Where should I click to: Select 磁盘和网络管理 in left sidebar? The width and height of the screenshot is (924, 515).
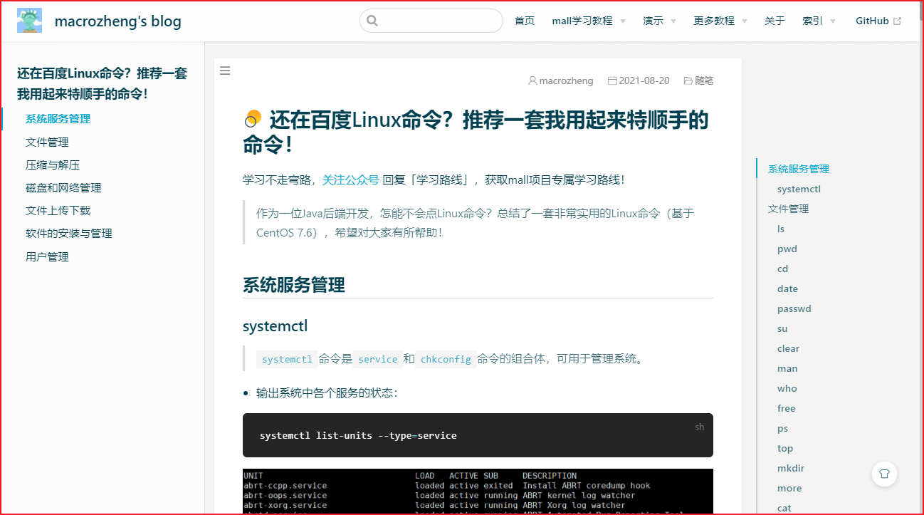click(63, 187)
